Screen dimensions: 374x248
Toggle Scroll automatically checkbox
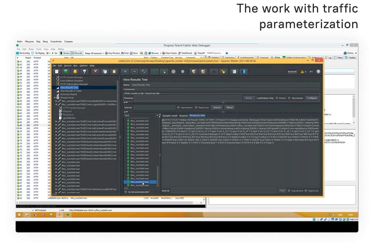(x=126, y=192)
